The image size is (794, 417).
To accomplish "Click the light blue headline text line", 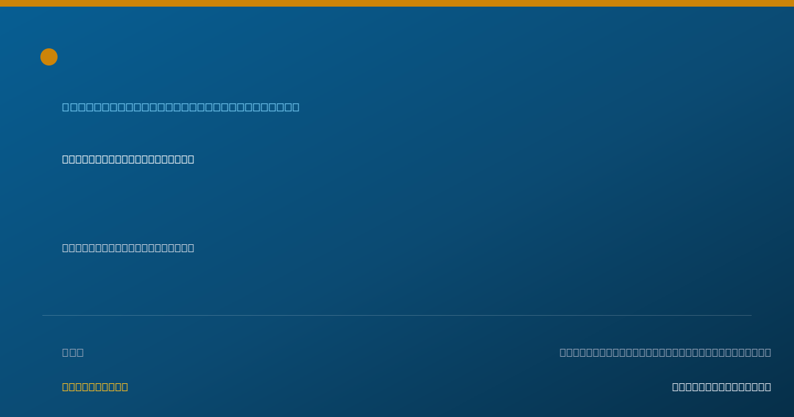I will click(x=181, y=107).
